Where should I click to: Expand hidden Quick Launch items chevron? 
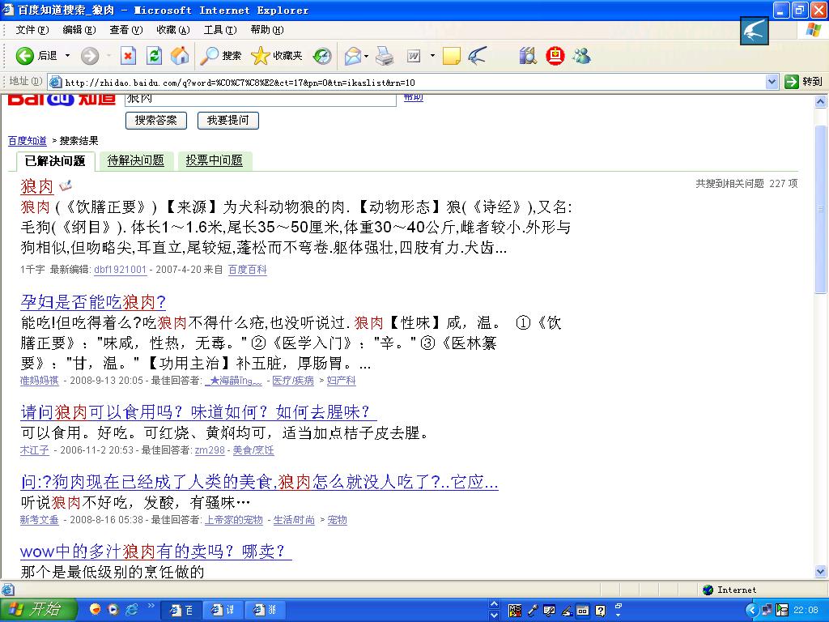tap(151, 606)
